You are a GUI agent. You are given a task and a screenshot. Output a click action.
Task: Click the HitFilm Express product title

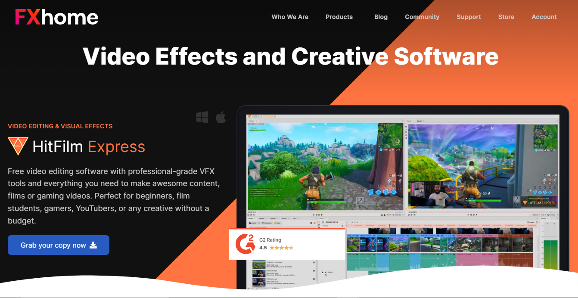89,147
